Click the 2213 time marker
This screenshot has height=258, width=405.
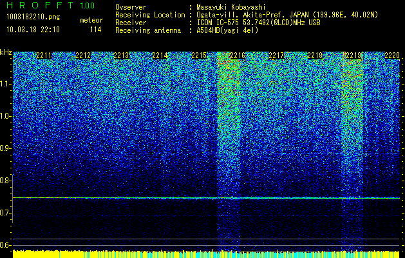pos(121,55)
